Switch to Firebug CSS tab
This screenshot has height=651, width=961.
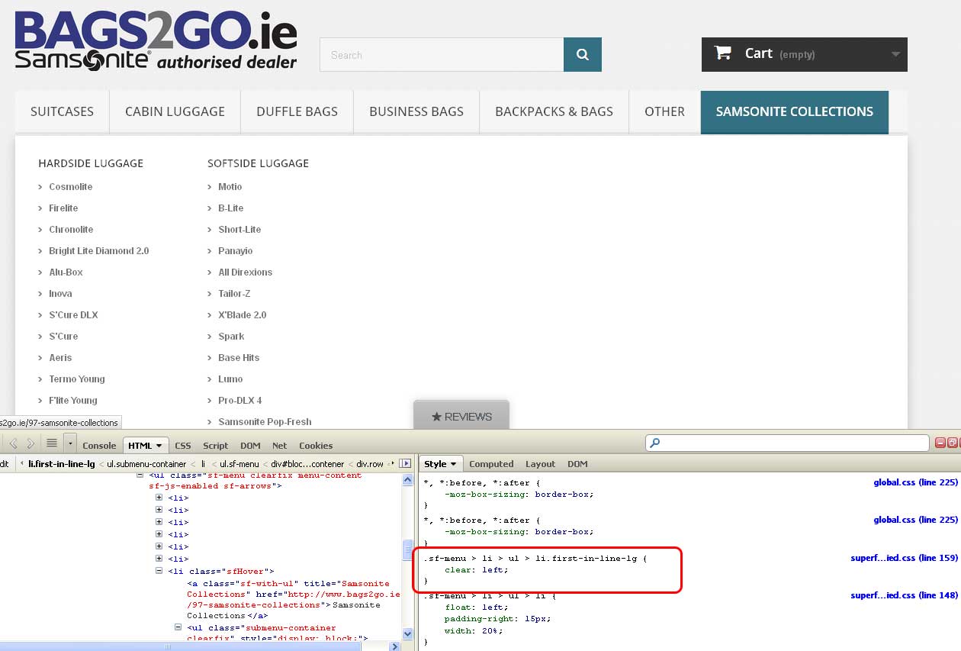[x=183, y=446]
